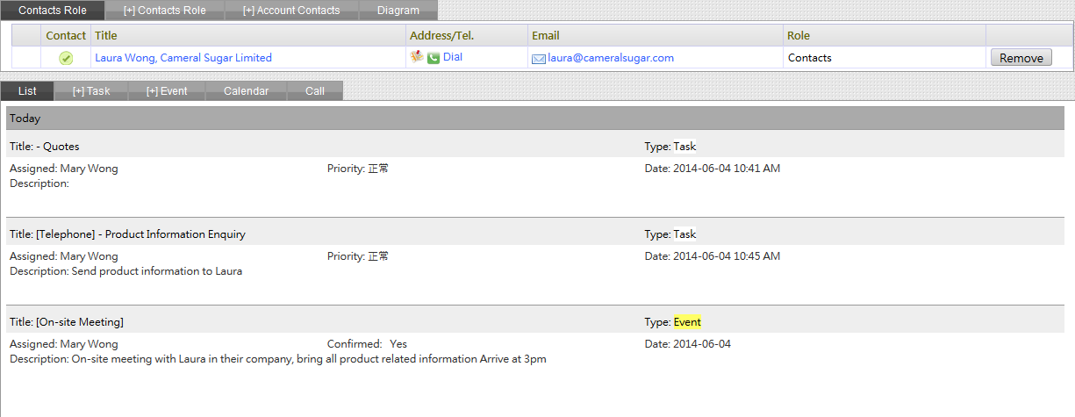Select the [On-site Meeting] title row

[x=535, y=322]
